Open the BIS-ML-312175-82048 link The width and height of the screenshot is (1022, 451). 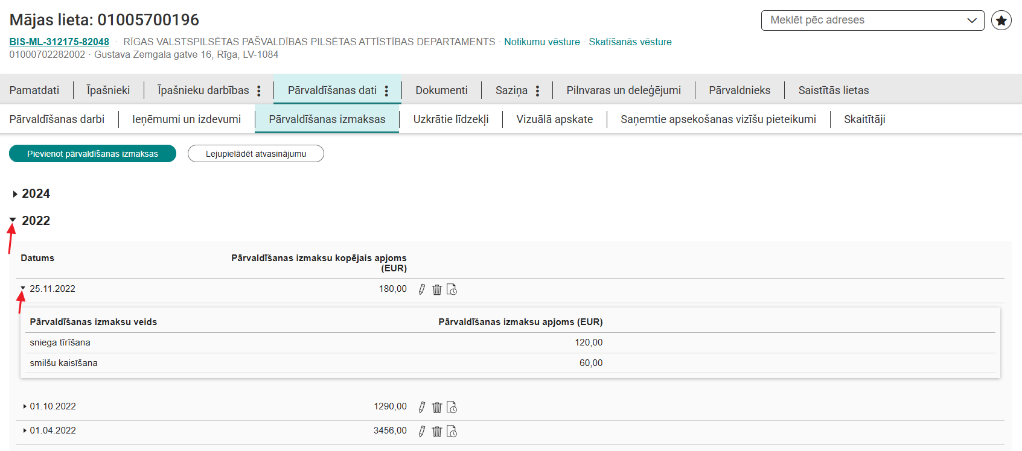coord(59,42)
